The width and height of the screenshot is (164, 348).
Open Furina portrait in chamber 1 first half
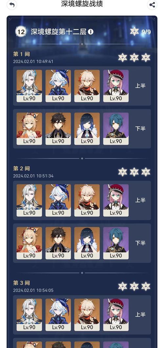[58, 86]
